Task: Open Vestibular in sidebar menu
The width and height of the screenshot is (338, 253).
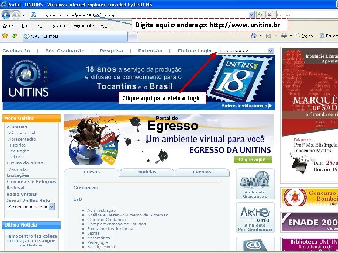Action: 18,169
